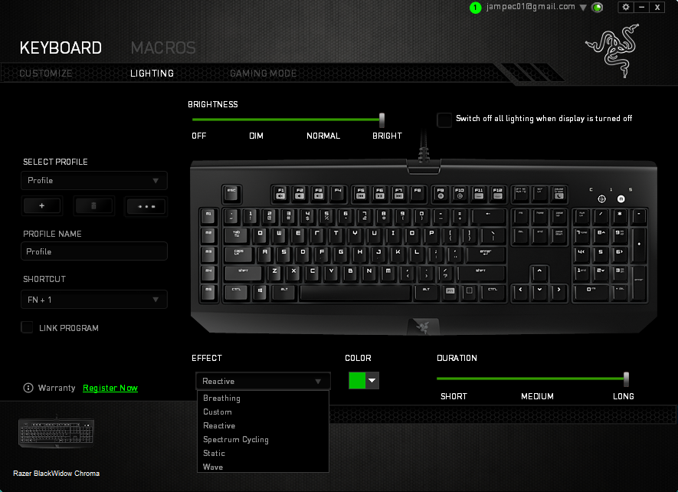Image resolution: width=678 pixels, height=492 pixels.
Task: Open the color picker dropdown arrow
Action: pos(372,381)
